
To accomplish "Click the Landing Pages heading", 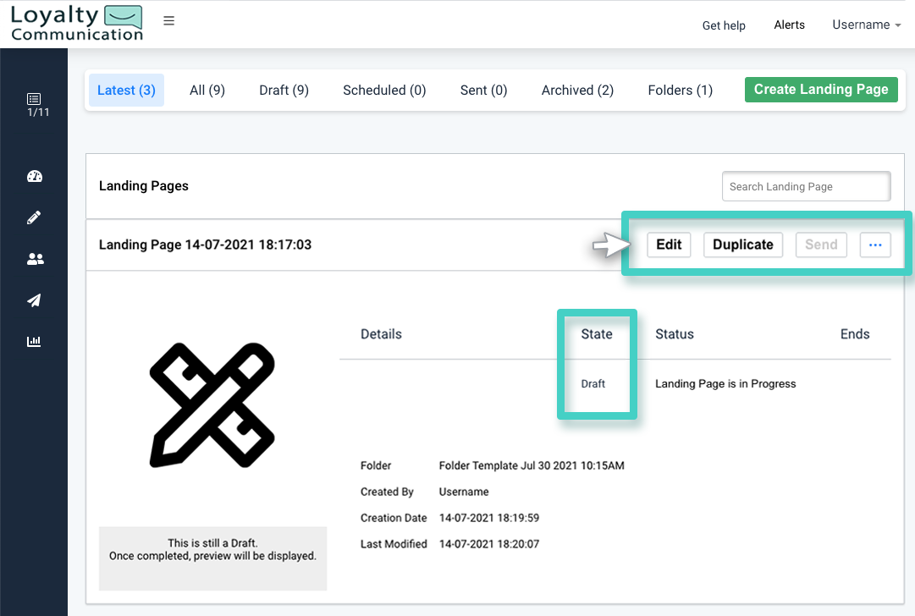I will pyautogui.click(x=144, y=185).
